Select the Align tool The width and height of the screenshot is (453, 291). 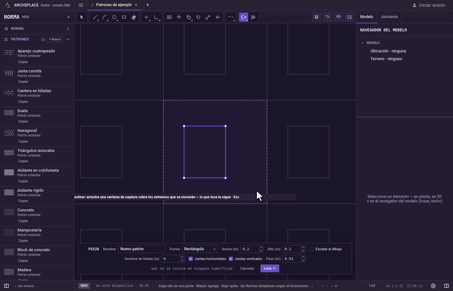coord(253,17)
